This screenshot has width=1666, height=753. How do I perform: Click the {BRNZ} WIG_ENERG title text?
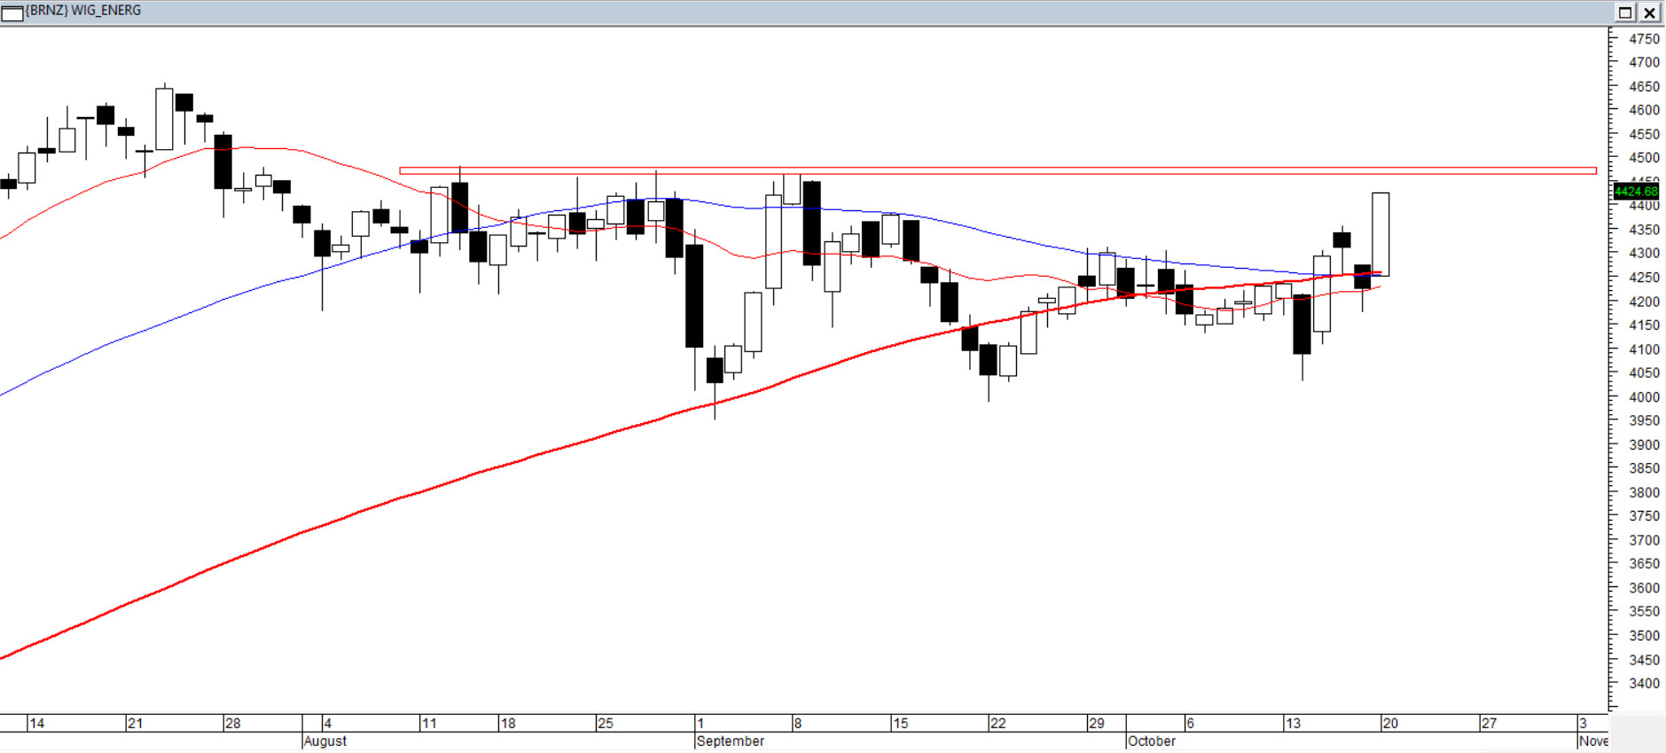click(x=83, y=11)
